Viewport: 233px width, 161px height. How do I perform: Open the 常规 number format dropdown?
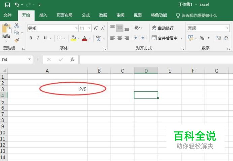coord(227,28)
